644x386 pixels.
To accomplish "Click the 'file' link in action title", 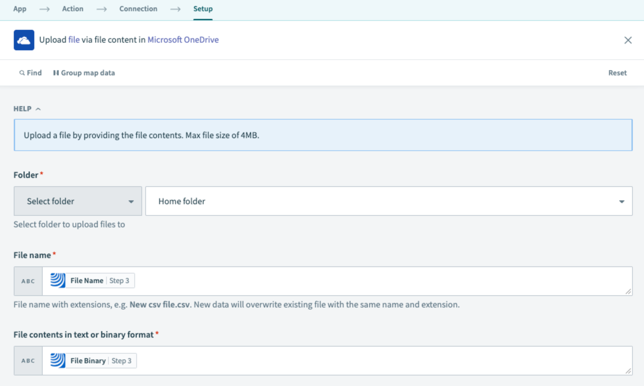I will [x=74, y=40].
